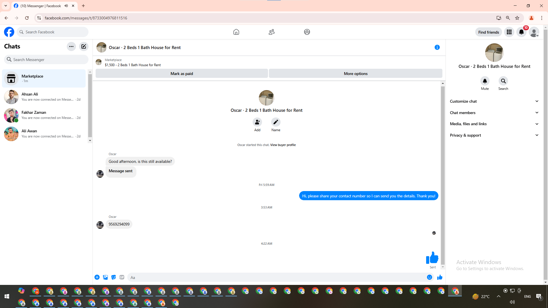Screen dimensions: 548x308
Task: Click the pencil Name edit icon
Action: pos(276,122)
